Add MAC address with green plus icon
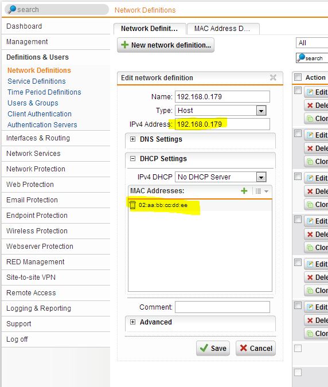This screenshot has height=387, width=328. tap(244, 191)
